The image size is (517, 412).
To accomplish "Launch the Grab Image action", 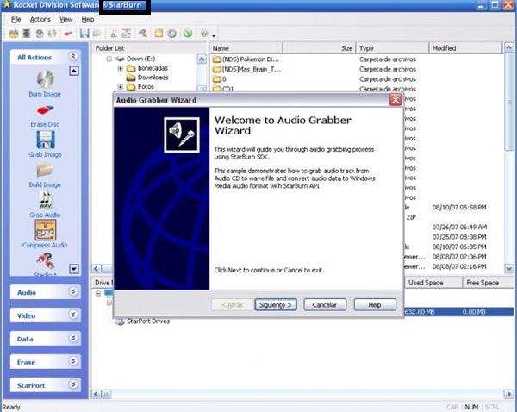I will (45, 140).
